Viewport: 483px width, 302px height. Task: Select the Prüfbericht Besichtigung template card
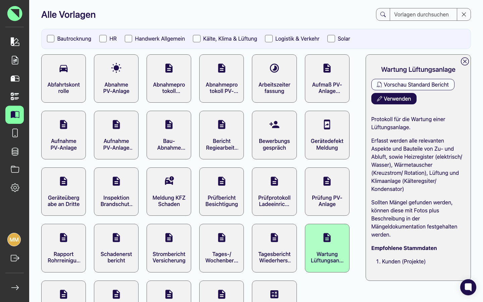click(221, 192)
